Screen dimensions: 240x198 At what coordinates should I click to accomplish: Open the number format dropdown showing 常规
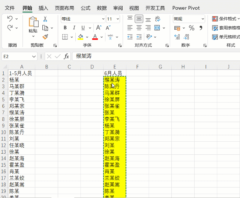[x=203, y=19]
